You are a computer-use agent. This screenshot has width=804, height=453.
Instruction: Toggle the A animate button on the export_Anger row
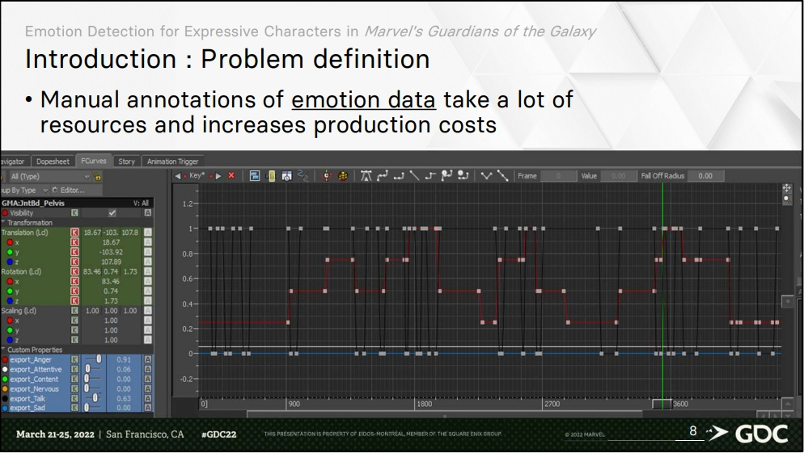click(x=148, y=359)
